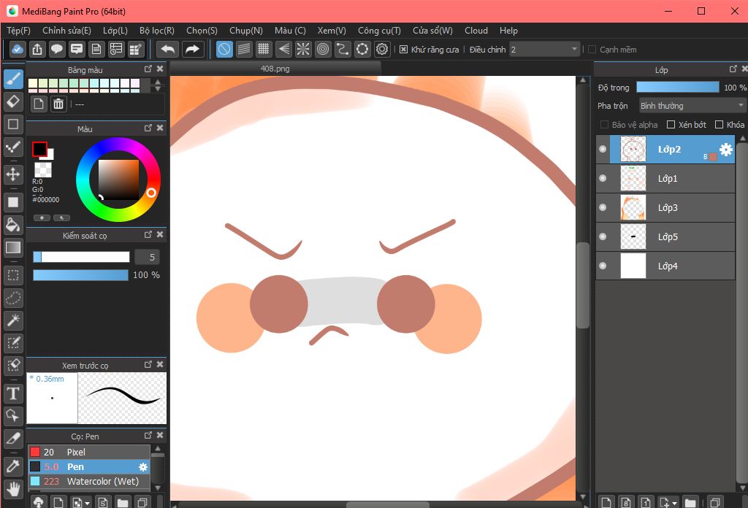Choose the Gradient tool
This screenshot has height=508, width=748.
click(13, 247)
